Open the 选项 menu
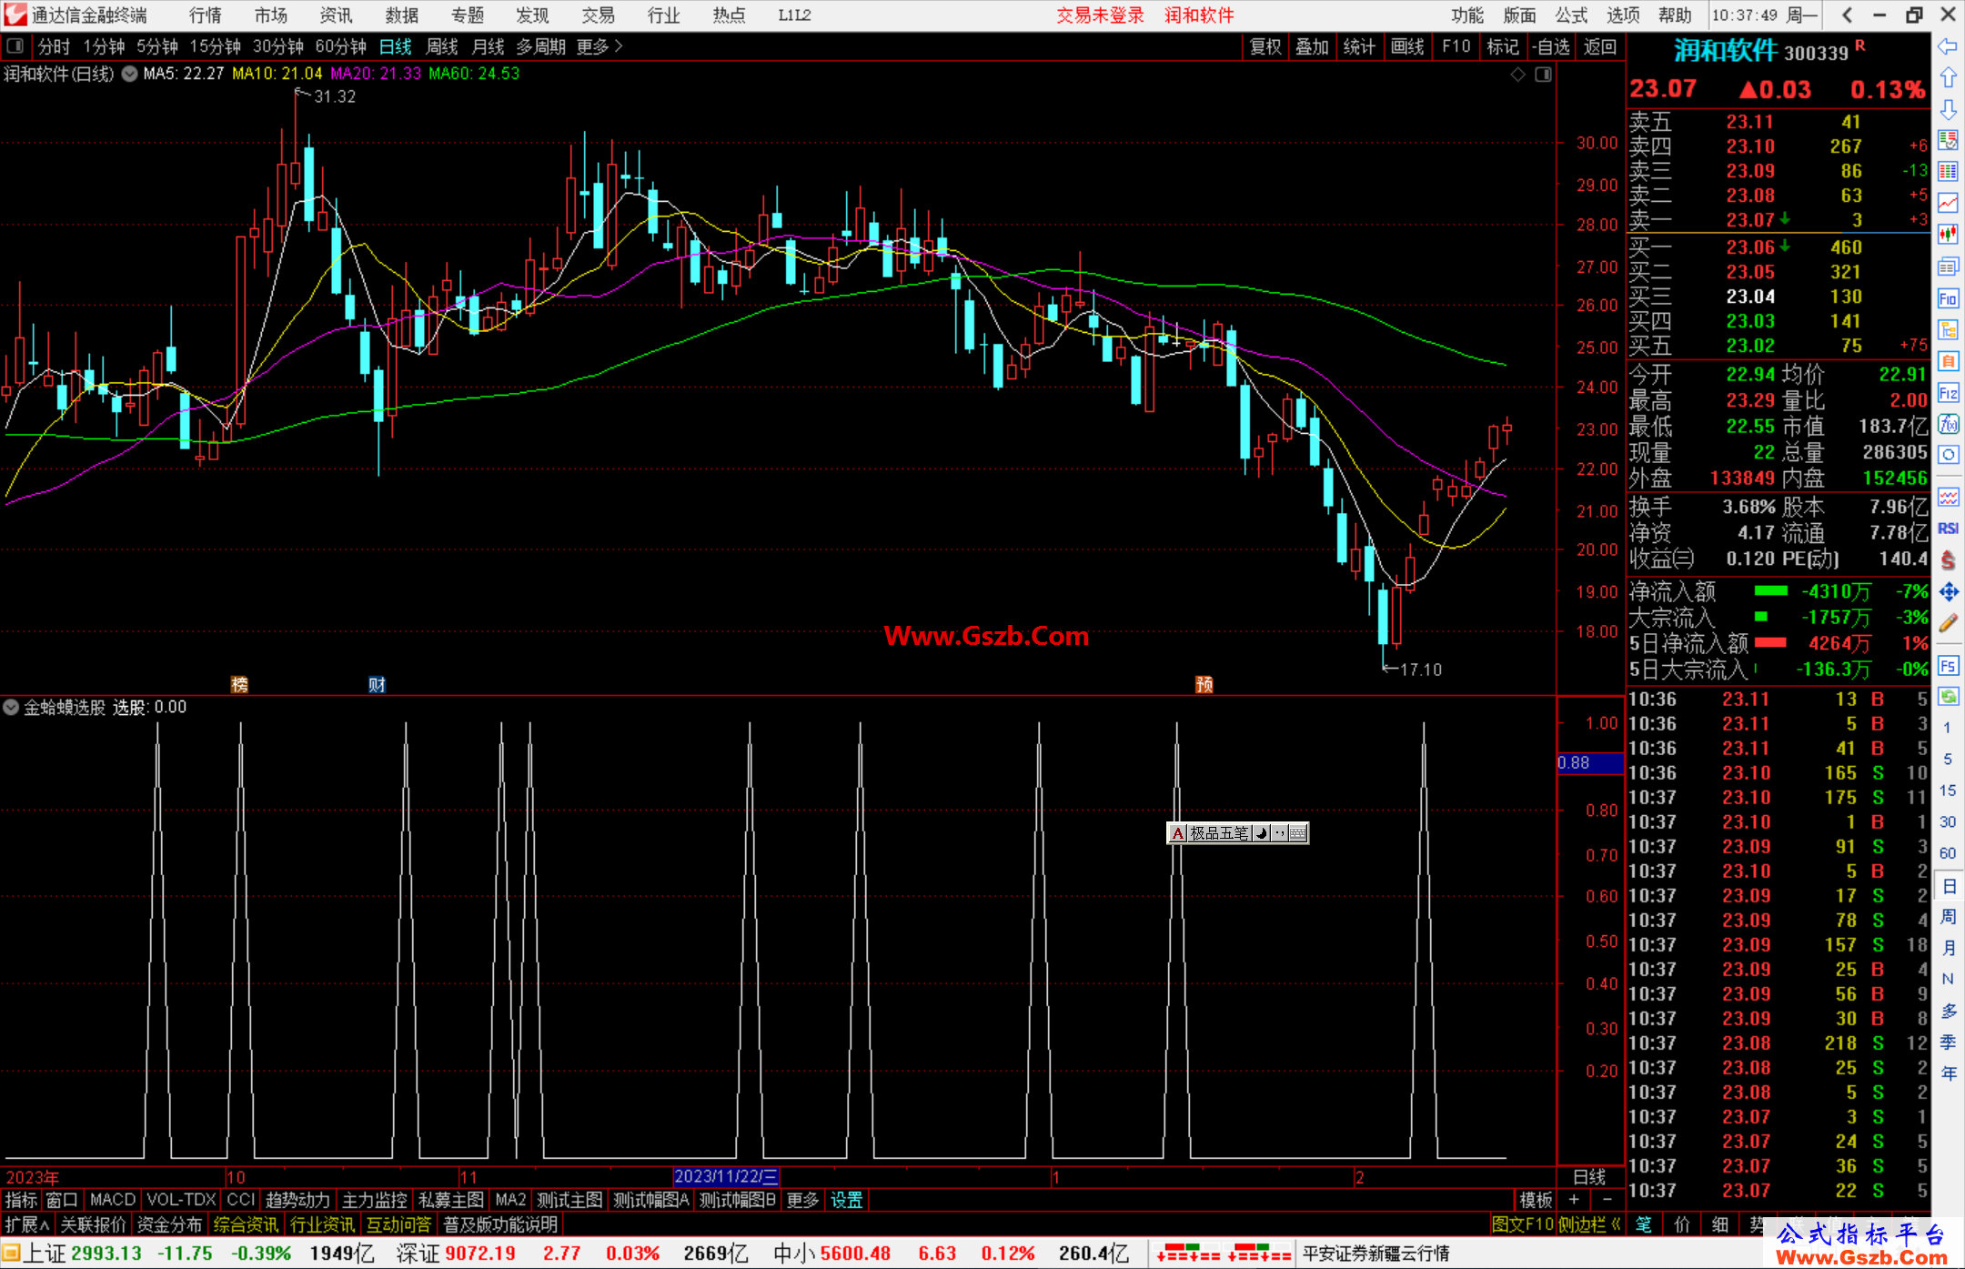1965x1269 pixels. [1623, 15]
